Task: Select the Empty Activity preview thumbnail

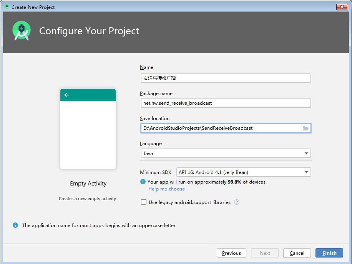Action: [x=88, y=129]
